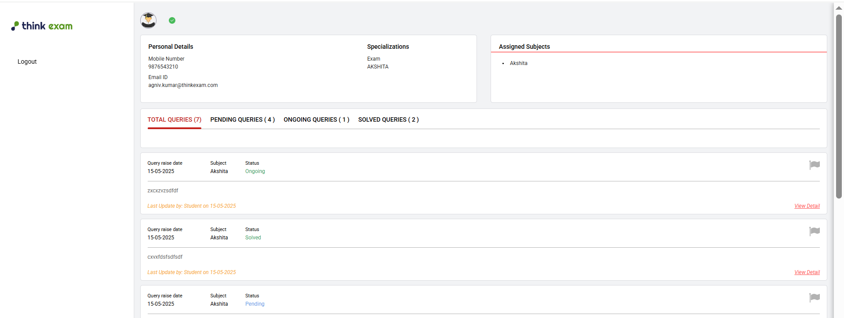
Task: Click the query text zxcxzvzsdfdf
Action: pos(163,191)
